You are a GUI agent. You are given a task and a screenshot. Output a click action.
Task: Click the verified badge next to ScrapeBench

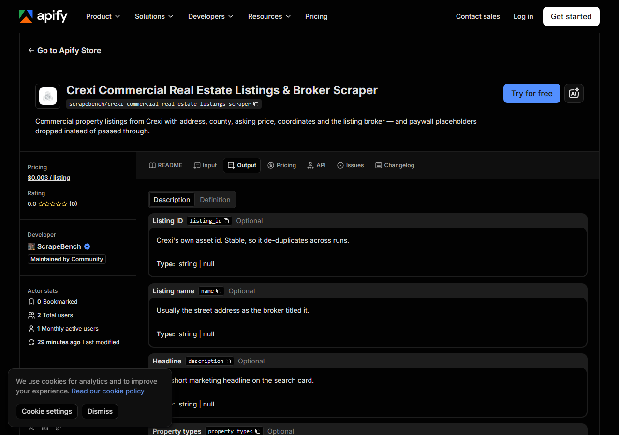point(87,246)
